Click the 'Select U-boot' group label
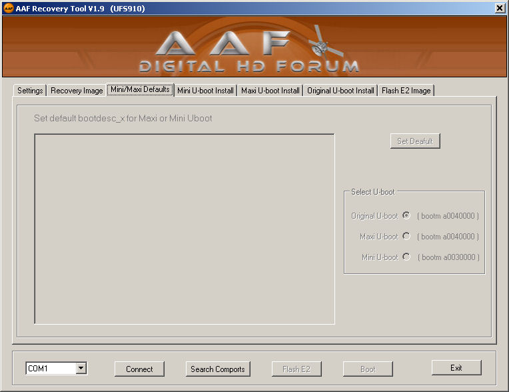 (372, 192)
